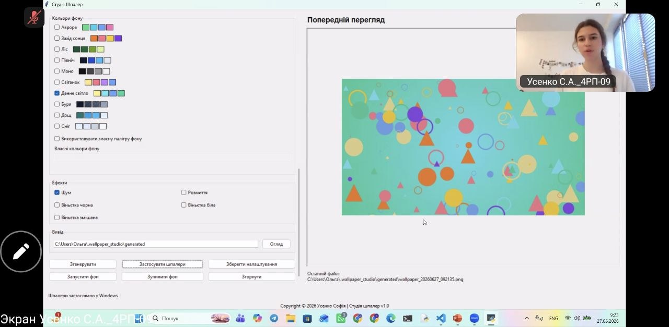Click the status text Шпалери застосовано у Windows

[x=83, y=296]
